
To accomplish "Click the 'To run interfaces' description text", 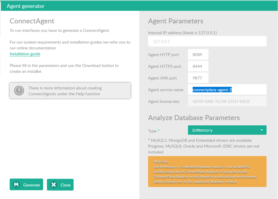I will pos(60,30).
